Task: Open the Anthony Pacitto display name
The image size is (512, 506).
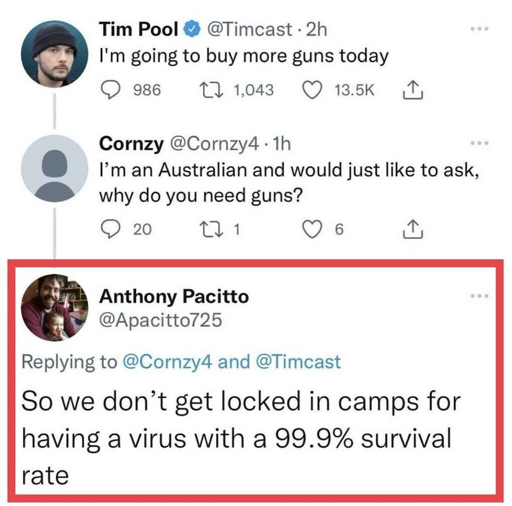Action: [174, 296]
